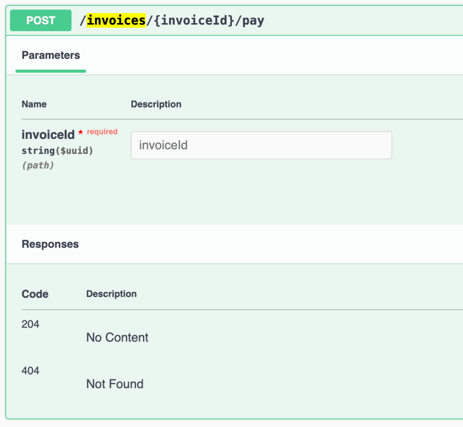Viewport: 463px width, 427px height.
Task: Click Description header in parameters table
Action: 156,104
